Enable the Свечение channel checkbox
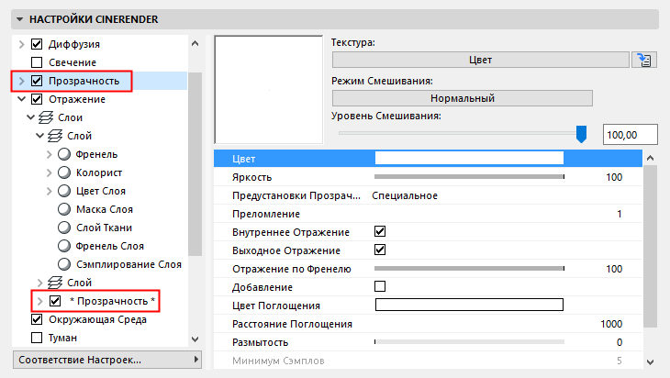 pyautogui.click(x=38, y=62)
